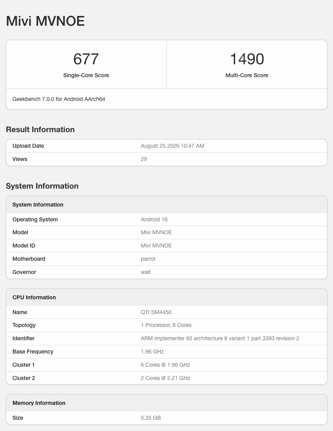Select the Android 16 value

pos(154,220)
